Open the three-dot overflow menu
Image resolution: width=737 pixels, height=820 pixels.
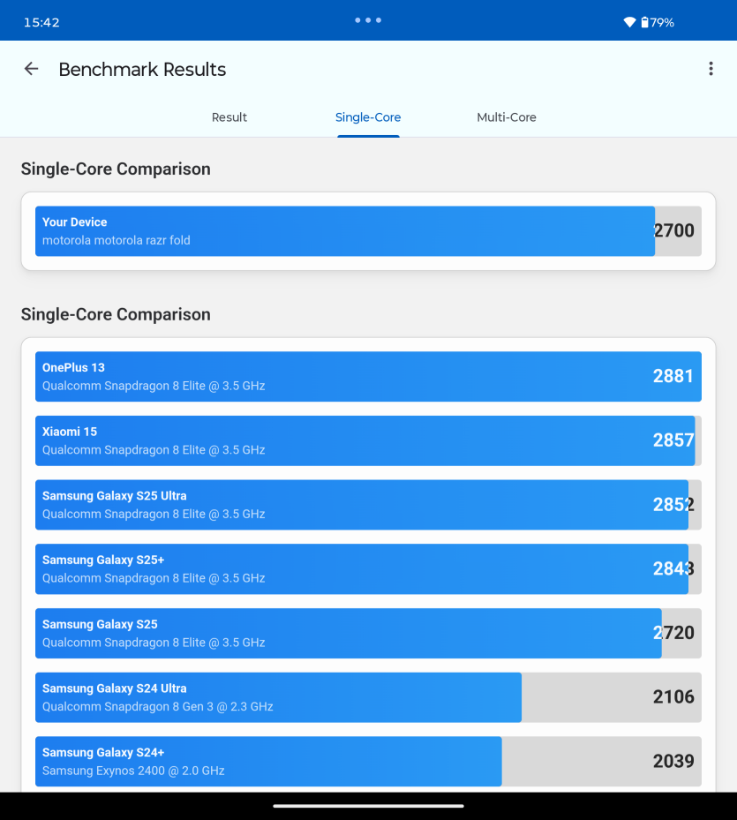(x=711, y=69)
